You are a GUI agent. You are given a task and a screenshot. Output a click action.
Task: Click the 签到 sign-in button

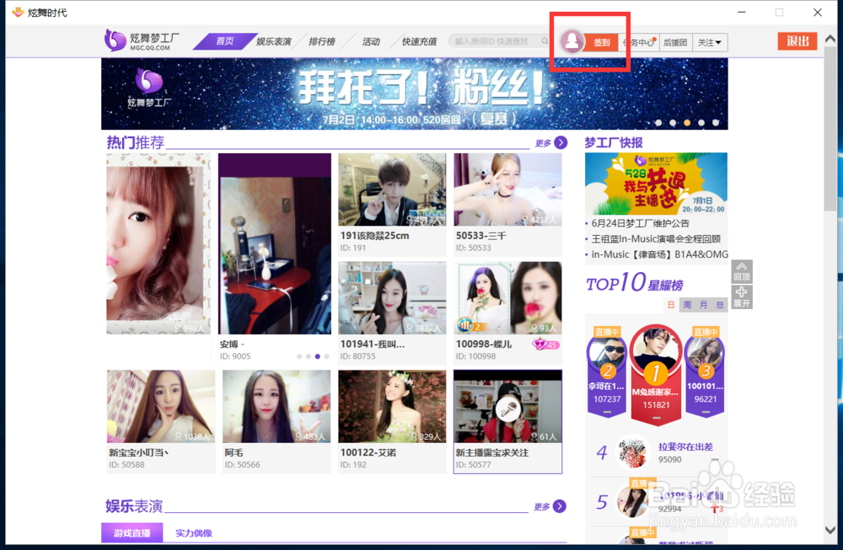click(x=602, y=42)
